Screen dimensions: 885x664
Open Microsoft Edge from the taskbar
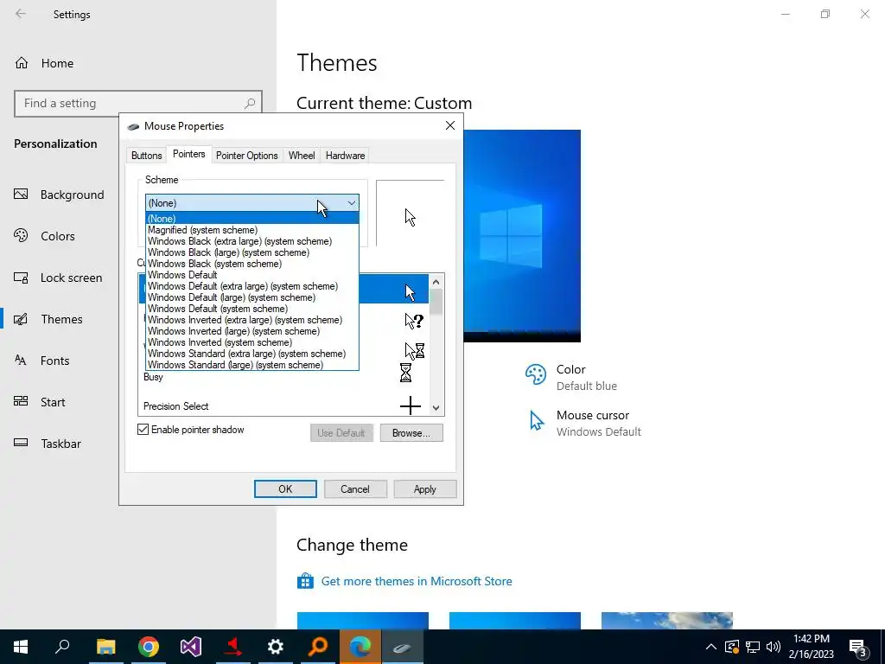coord(360,647)
